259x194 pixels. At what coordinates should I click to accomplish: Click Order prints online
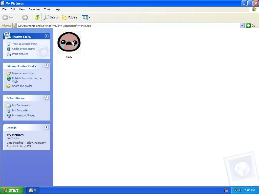(x=24, y=49)
